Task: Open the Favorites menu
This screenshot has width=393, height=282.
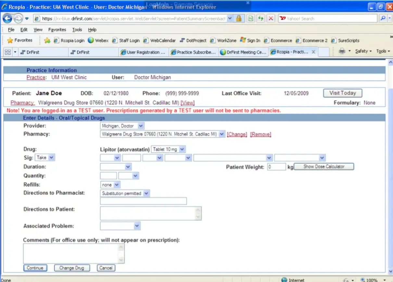Action: [57, 30]
